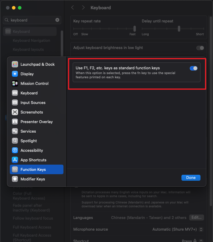Click the Done button
213x242 pixels.
tap(191, 177)
